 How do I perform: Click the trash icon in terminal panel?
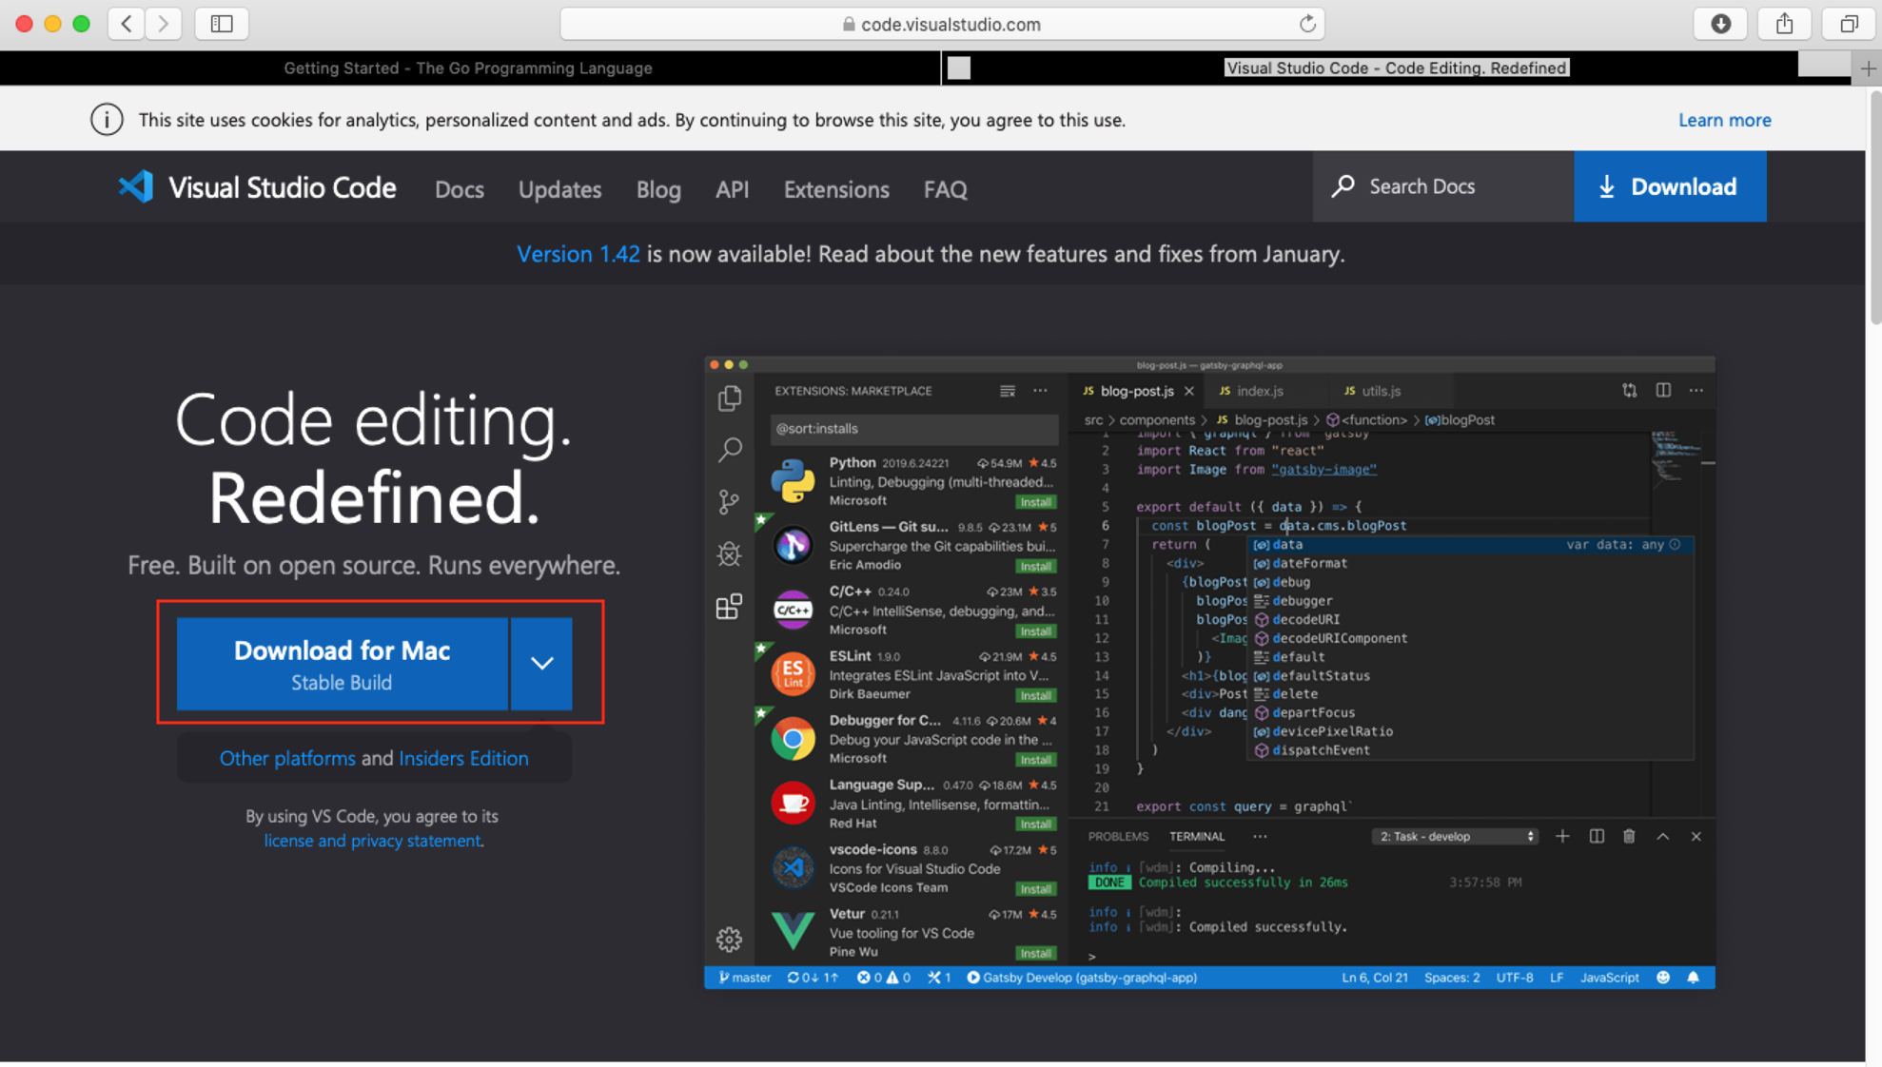(1629, 837)
